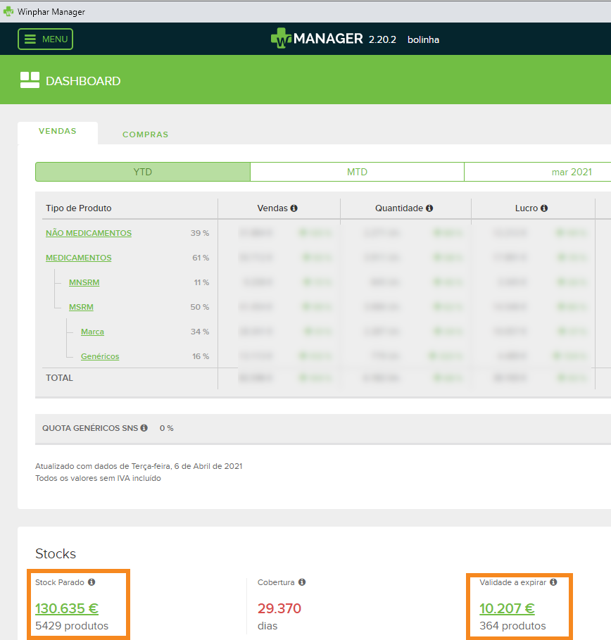611x640 pixels.
Task: Click the info icon next to Vendas
Action: pos(294,208)
